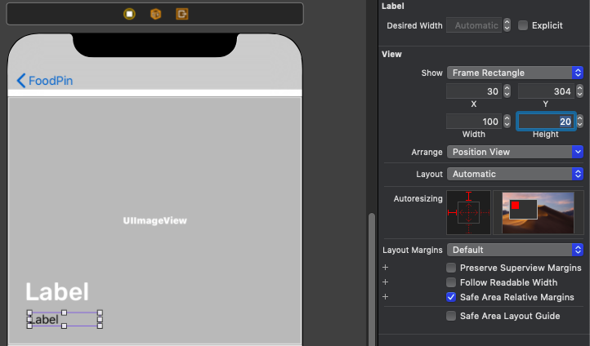Click the First Responder cube icon
590x346 pixels.
pyautogui.click(x=155, y=14)
